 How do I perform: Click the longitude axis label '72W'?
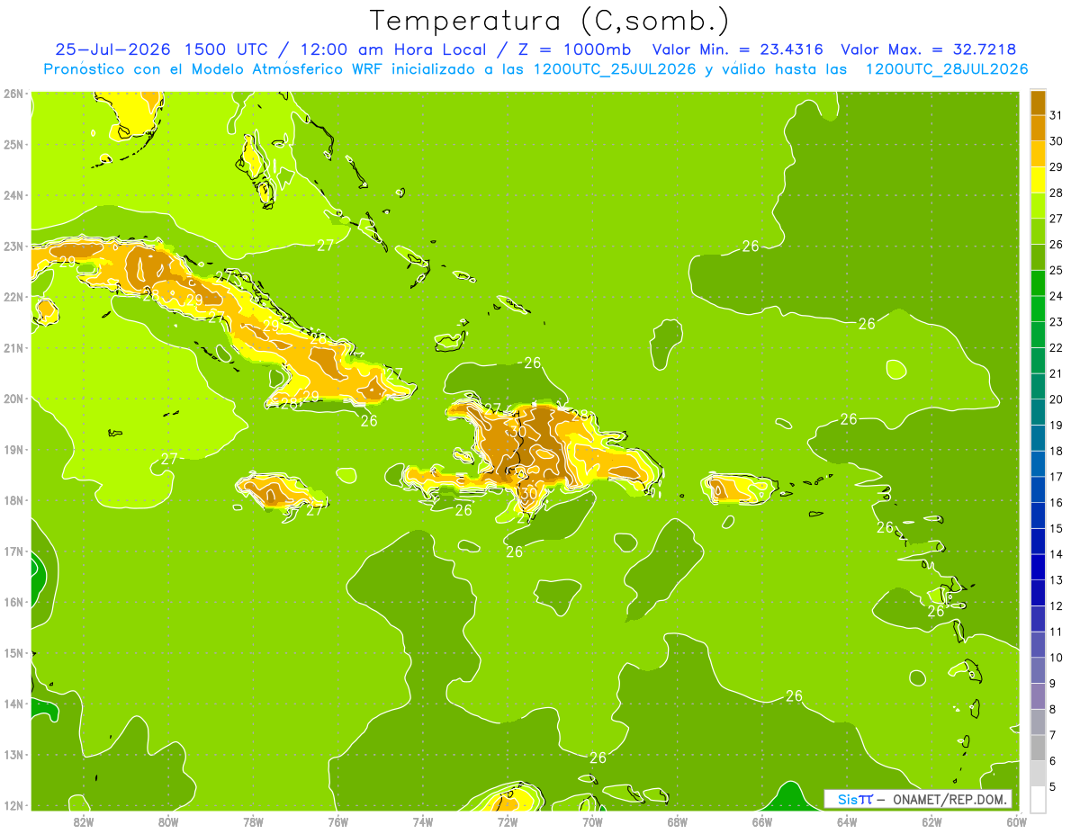(x=507, y=821)
